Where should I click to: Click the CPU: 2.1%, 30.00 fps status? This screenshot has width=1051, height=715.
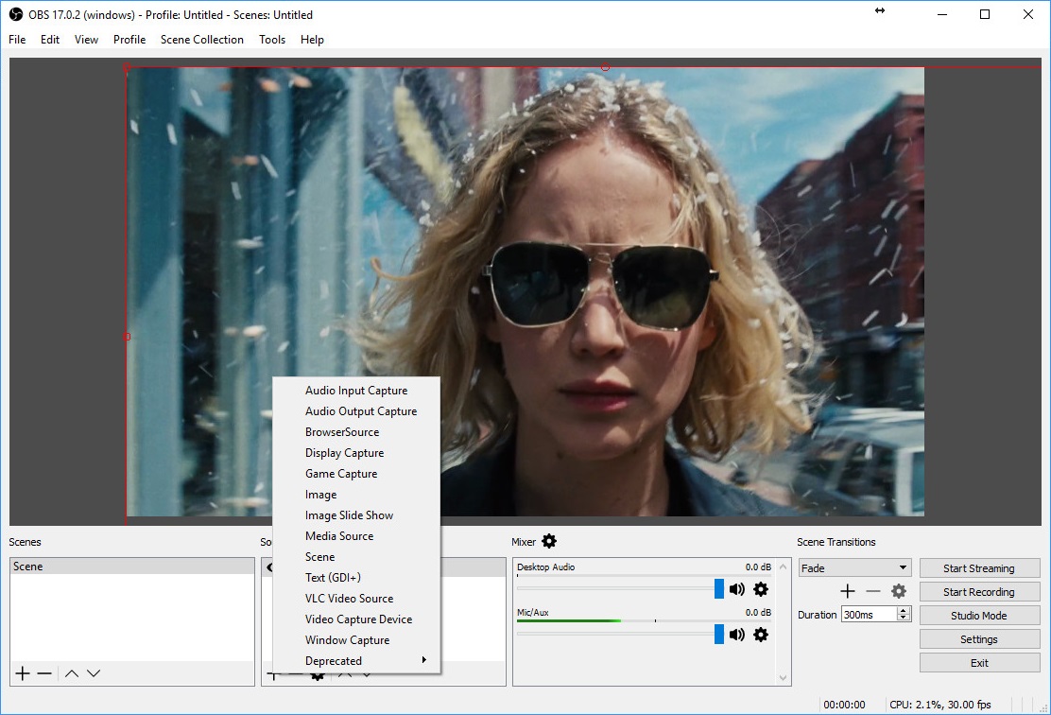coord(939,705)
